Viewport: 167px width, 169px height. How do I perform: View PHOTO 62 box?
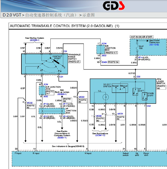68,100
